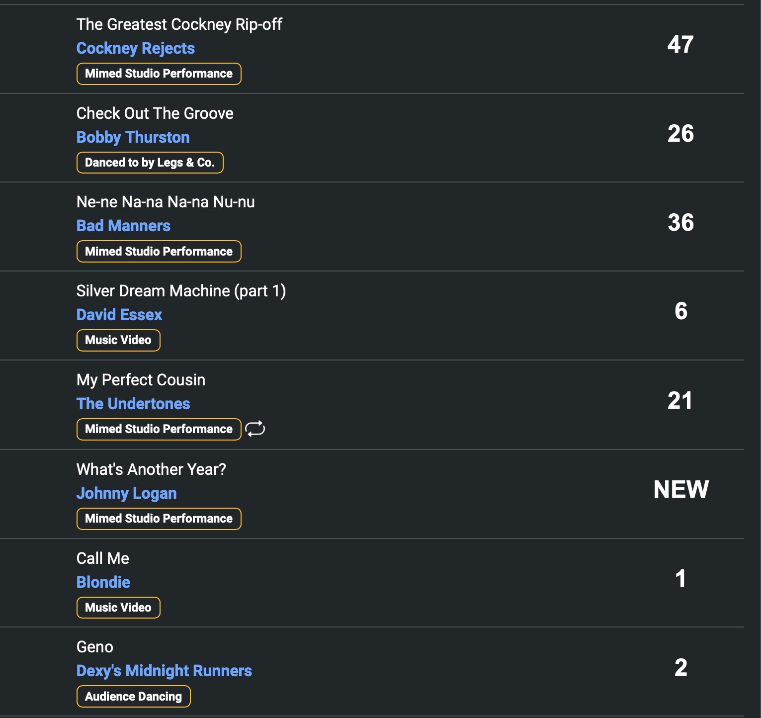Click Mimed Studio Performance tag under Johnny Logan
The height and width of the screenshot is (718, 761).
(x=159, y=519)
